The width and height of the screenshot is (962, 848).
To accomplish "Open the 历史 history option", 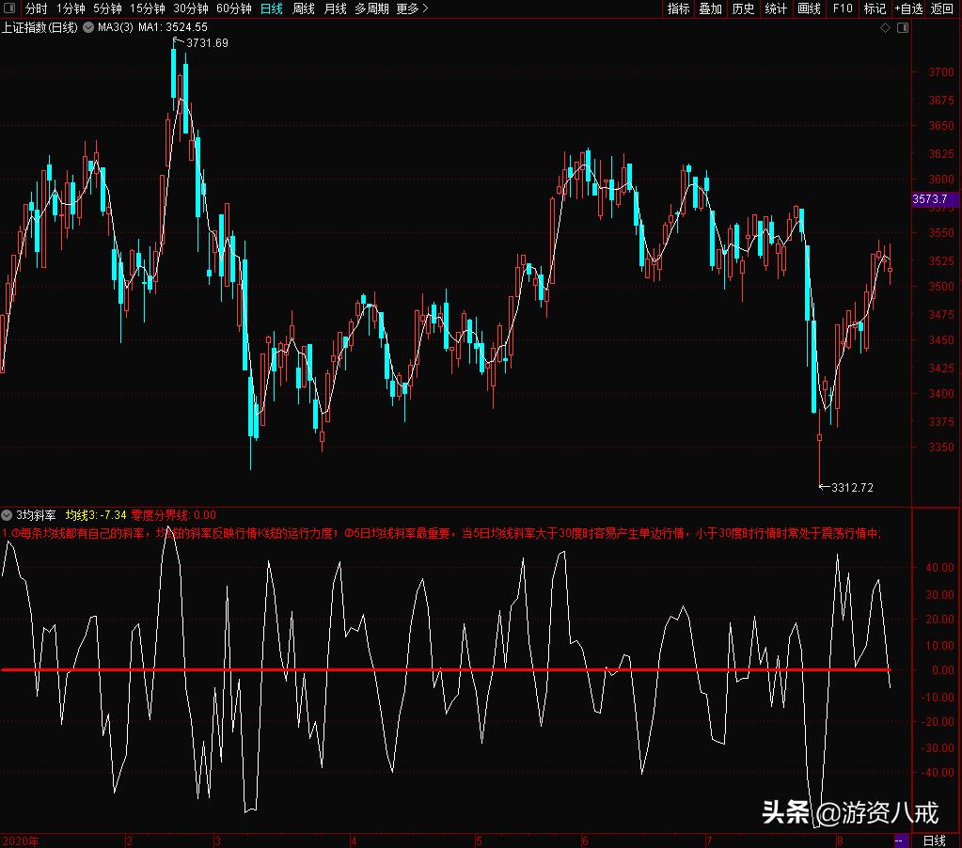I will point(743,8).
